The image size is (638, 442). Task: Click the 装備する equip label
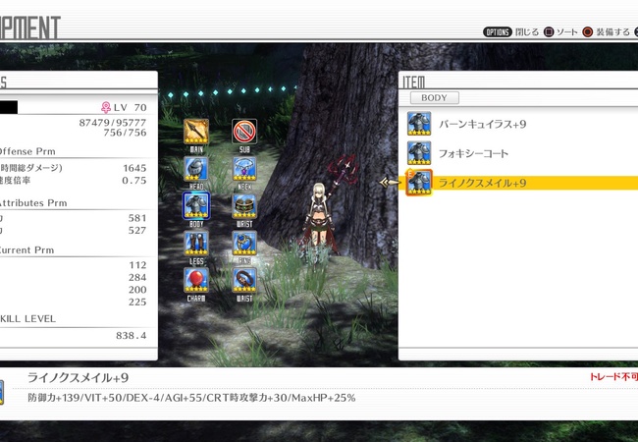tap(612, 32)
